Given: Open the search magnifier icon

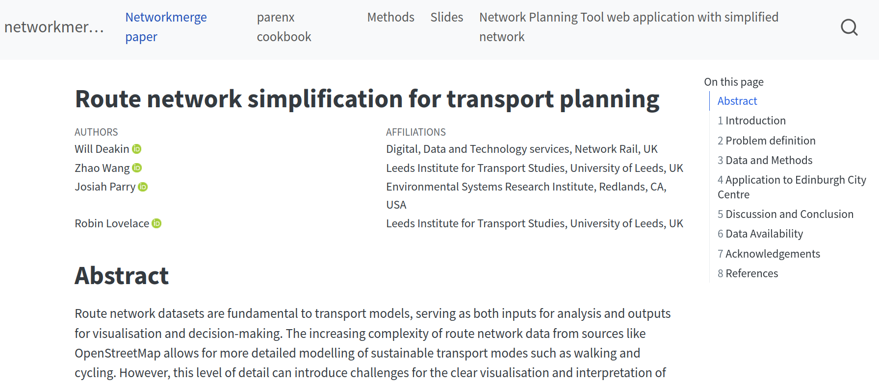Looking at the screenshot, I should tap(849, 27).
